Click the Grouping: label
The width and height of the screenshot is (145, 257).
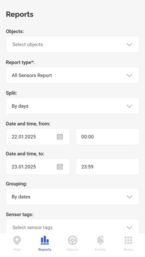17,184
